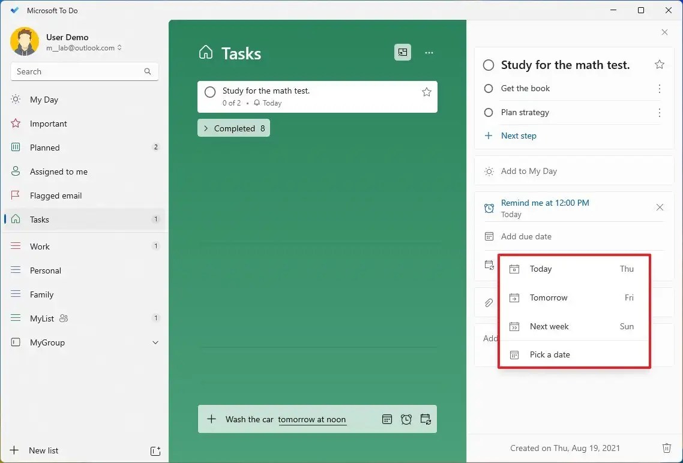
Task: Open the Suggestions icon beside the Tasks title
Action: tap(402, 52)
